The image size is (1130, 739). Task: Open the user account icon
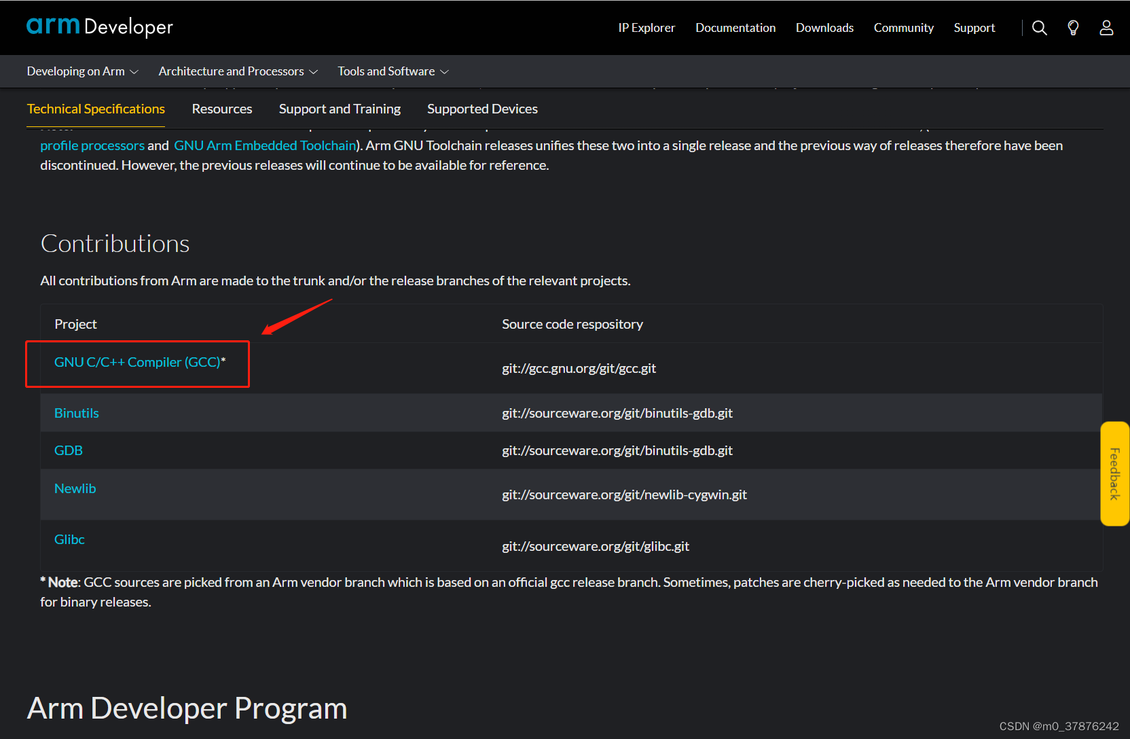(x=1106, y=28)
